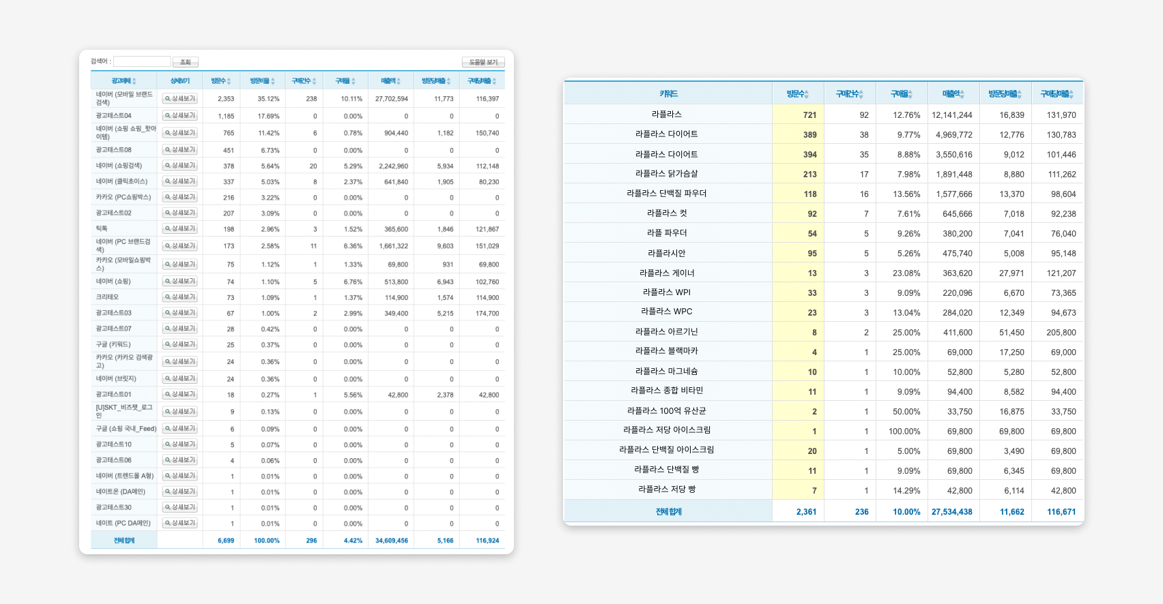
Task: Sort left table by 방문비율 arrows
Action: pyautogui.click(x=273, y=81)
